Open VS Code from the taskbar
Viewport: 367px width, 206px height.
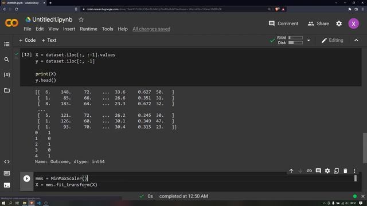point(39,203)
